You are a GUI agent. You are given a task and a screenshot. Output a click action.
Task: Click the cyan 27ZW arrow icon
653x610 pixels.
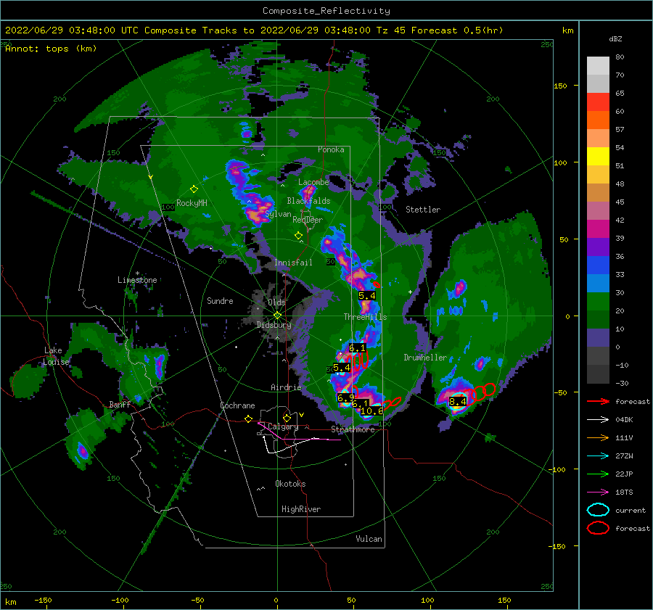coord(598,456)
